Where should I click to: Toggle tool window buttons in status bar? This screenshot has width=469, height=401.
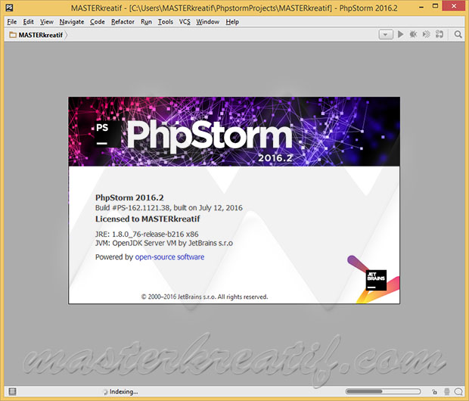(x=12, y=391)
